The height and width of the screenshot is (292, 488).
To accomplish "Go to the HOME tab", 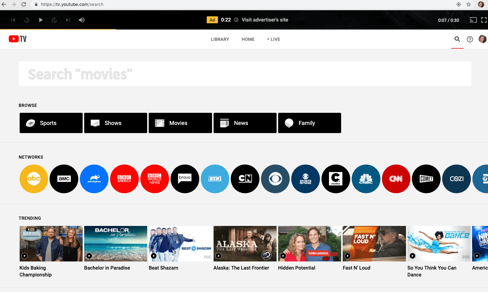I will pos(248,39).
